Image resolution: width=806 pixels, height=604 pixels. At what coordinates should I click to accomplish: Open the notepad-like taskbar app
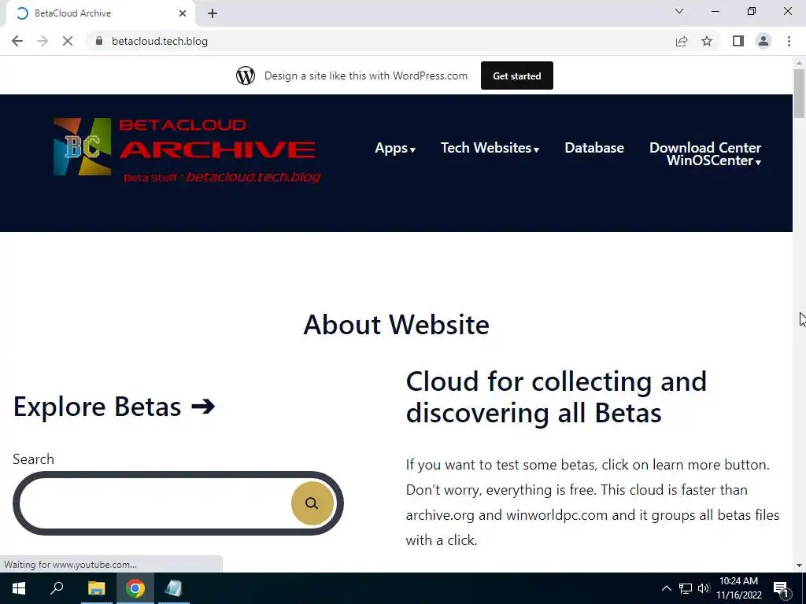click(x=174, y=588)
